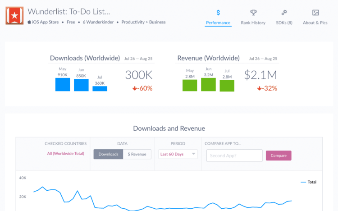Image resolution: width=338 pixels, height=211 pixels.
Task: Click the Jul 26 — Aug 25 date next to Revenue (Worldwide)
Action: (263, 59)
